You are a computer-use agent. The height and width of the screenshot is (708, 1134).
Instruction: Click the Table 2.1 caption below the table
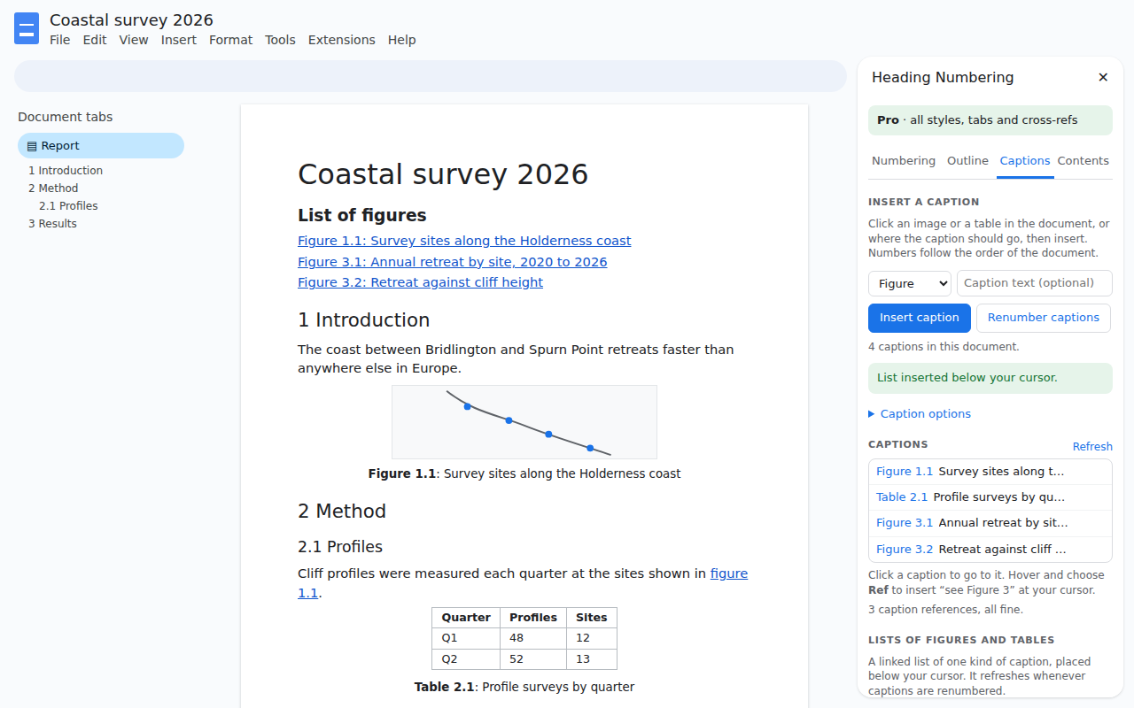click(524, 687)
